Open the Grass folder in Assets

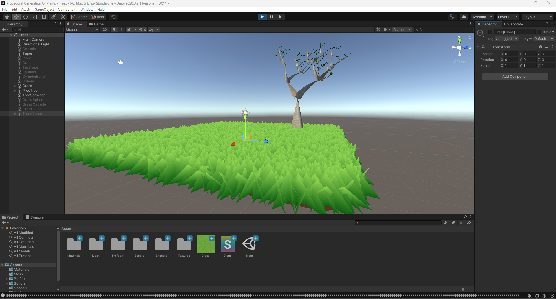coord(206,244)
